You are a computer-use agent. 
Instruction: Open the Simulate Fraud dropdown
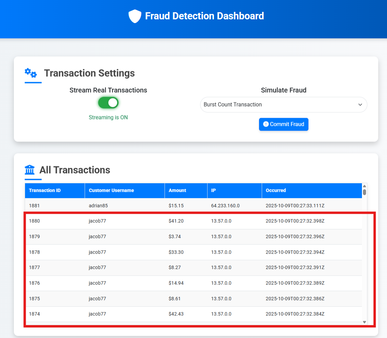click(x=283, y=105)
